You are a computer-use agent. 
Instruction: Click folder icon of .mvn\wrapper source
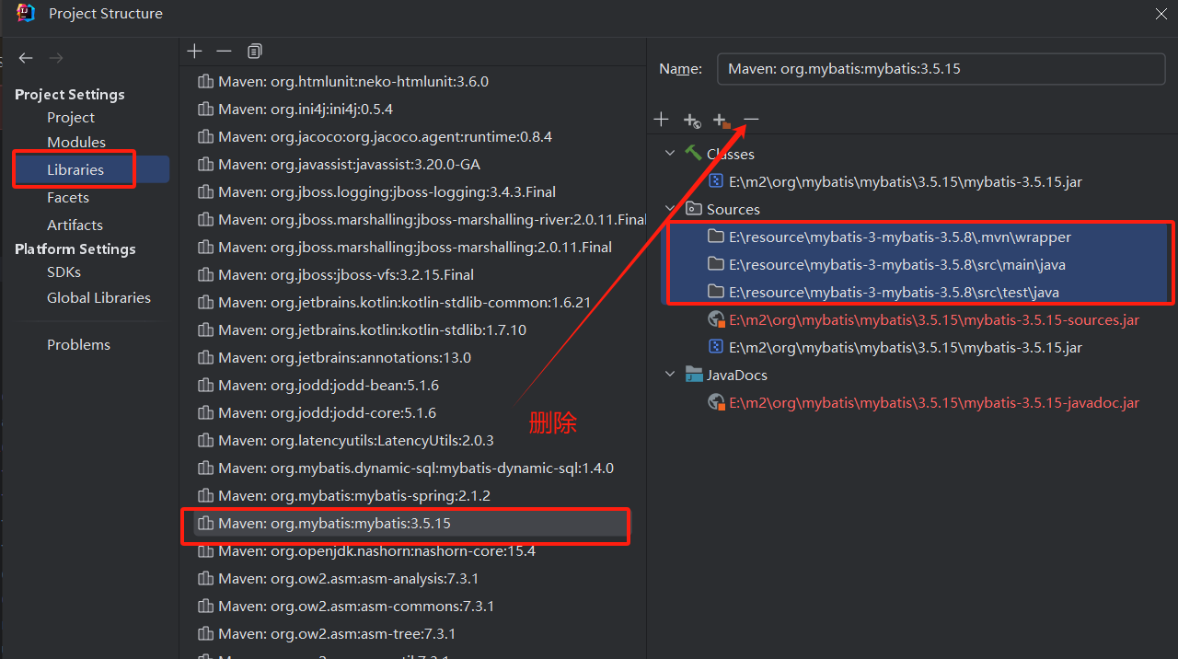pos(716,237)
